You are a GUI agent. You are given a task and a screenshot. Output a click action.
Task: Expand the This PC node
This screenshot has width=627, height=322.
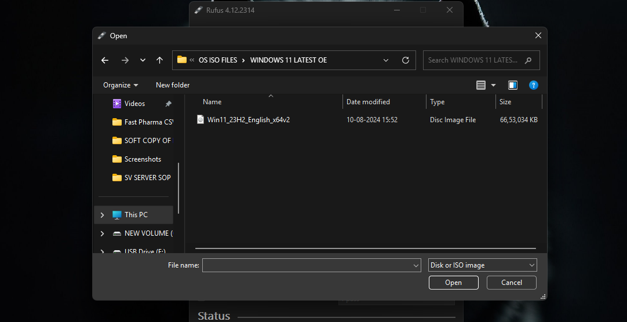(x=102, y=215)
